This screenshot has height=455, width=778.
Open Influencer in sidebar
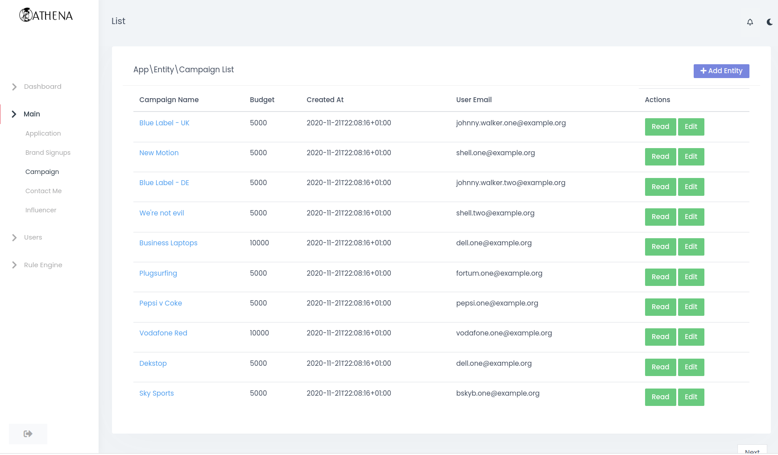coord(41,210)
